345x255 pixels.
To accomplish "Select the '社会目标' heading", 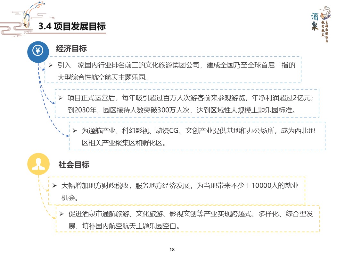I will (74, 164).
